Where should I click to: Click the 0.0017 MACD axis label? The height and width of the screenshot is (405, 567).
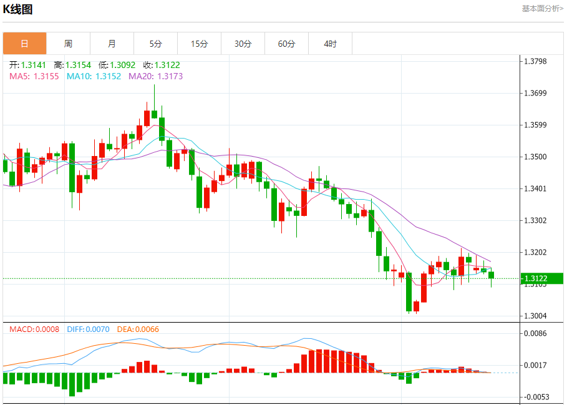[536, 365]
